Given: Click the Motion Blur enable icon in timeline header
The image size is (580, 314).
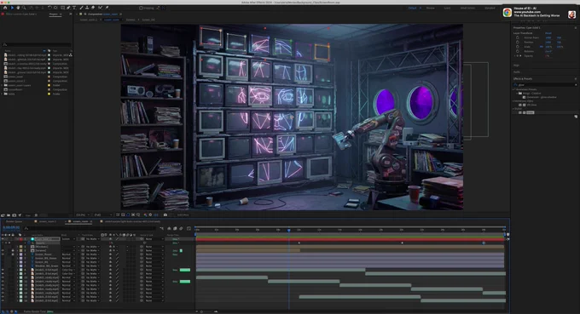Looking at the screenshot, I should click(x=181, y=229).
